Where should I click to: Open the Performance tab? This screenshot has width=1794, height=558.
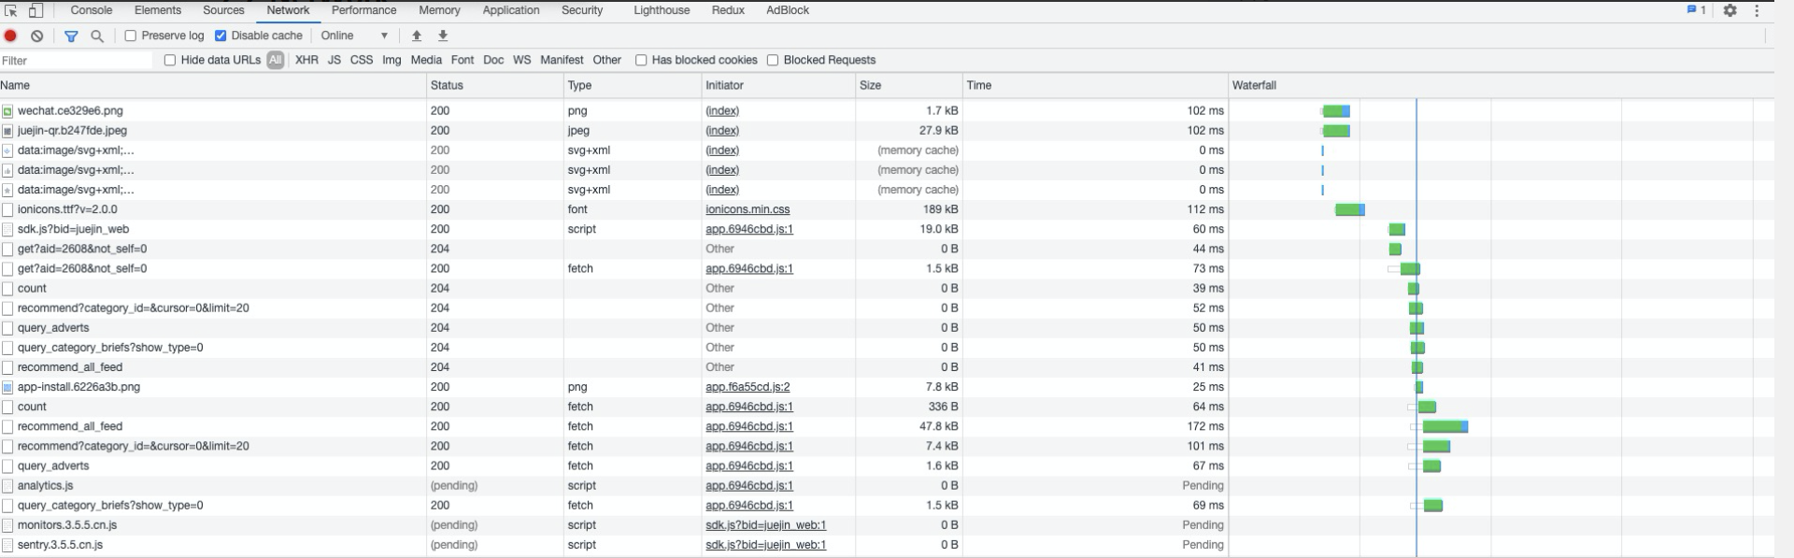363,10
